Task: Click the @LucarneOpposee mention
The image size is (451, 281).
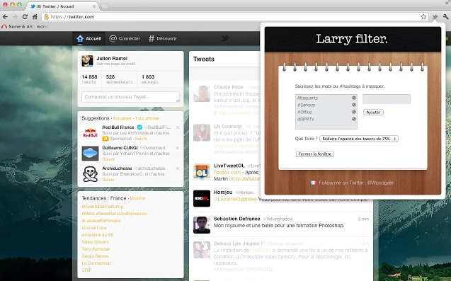Action: tap(235, 199)
